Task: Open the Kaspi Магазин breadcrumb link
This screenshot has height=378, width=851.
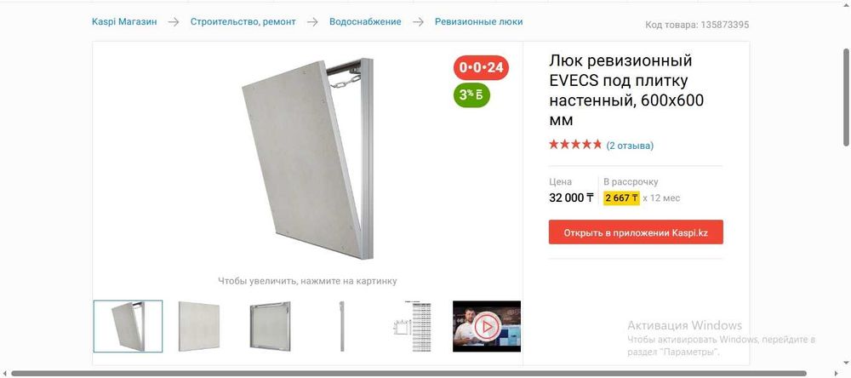Action: pyautogui.click(x=124, y=22)
